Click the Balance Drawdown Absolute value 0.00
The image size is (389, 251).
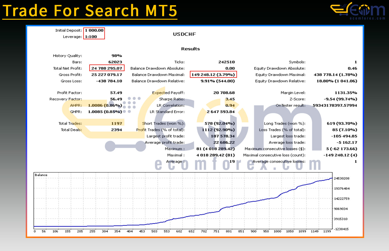230,69
